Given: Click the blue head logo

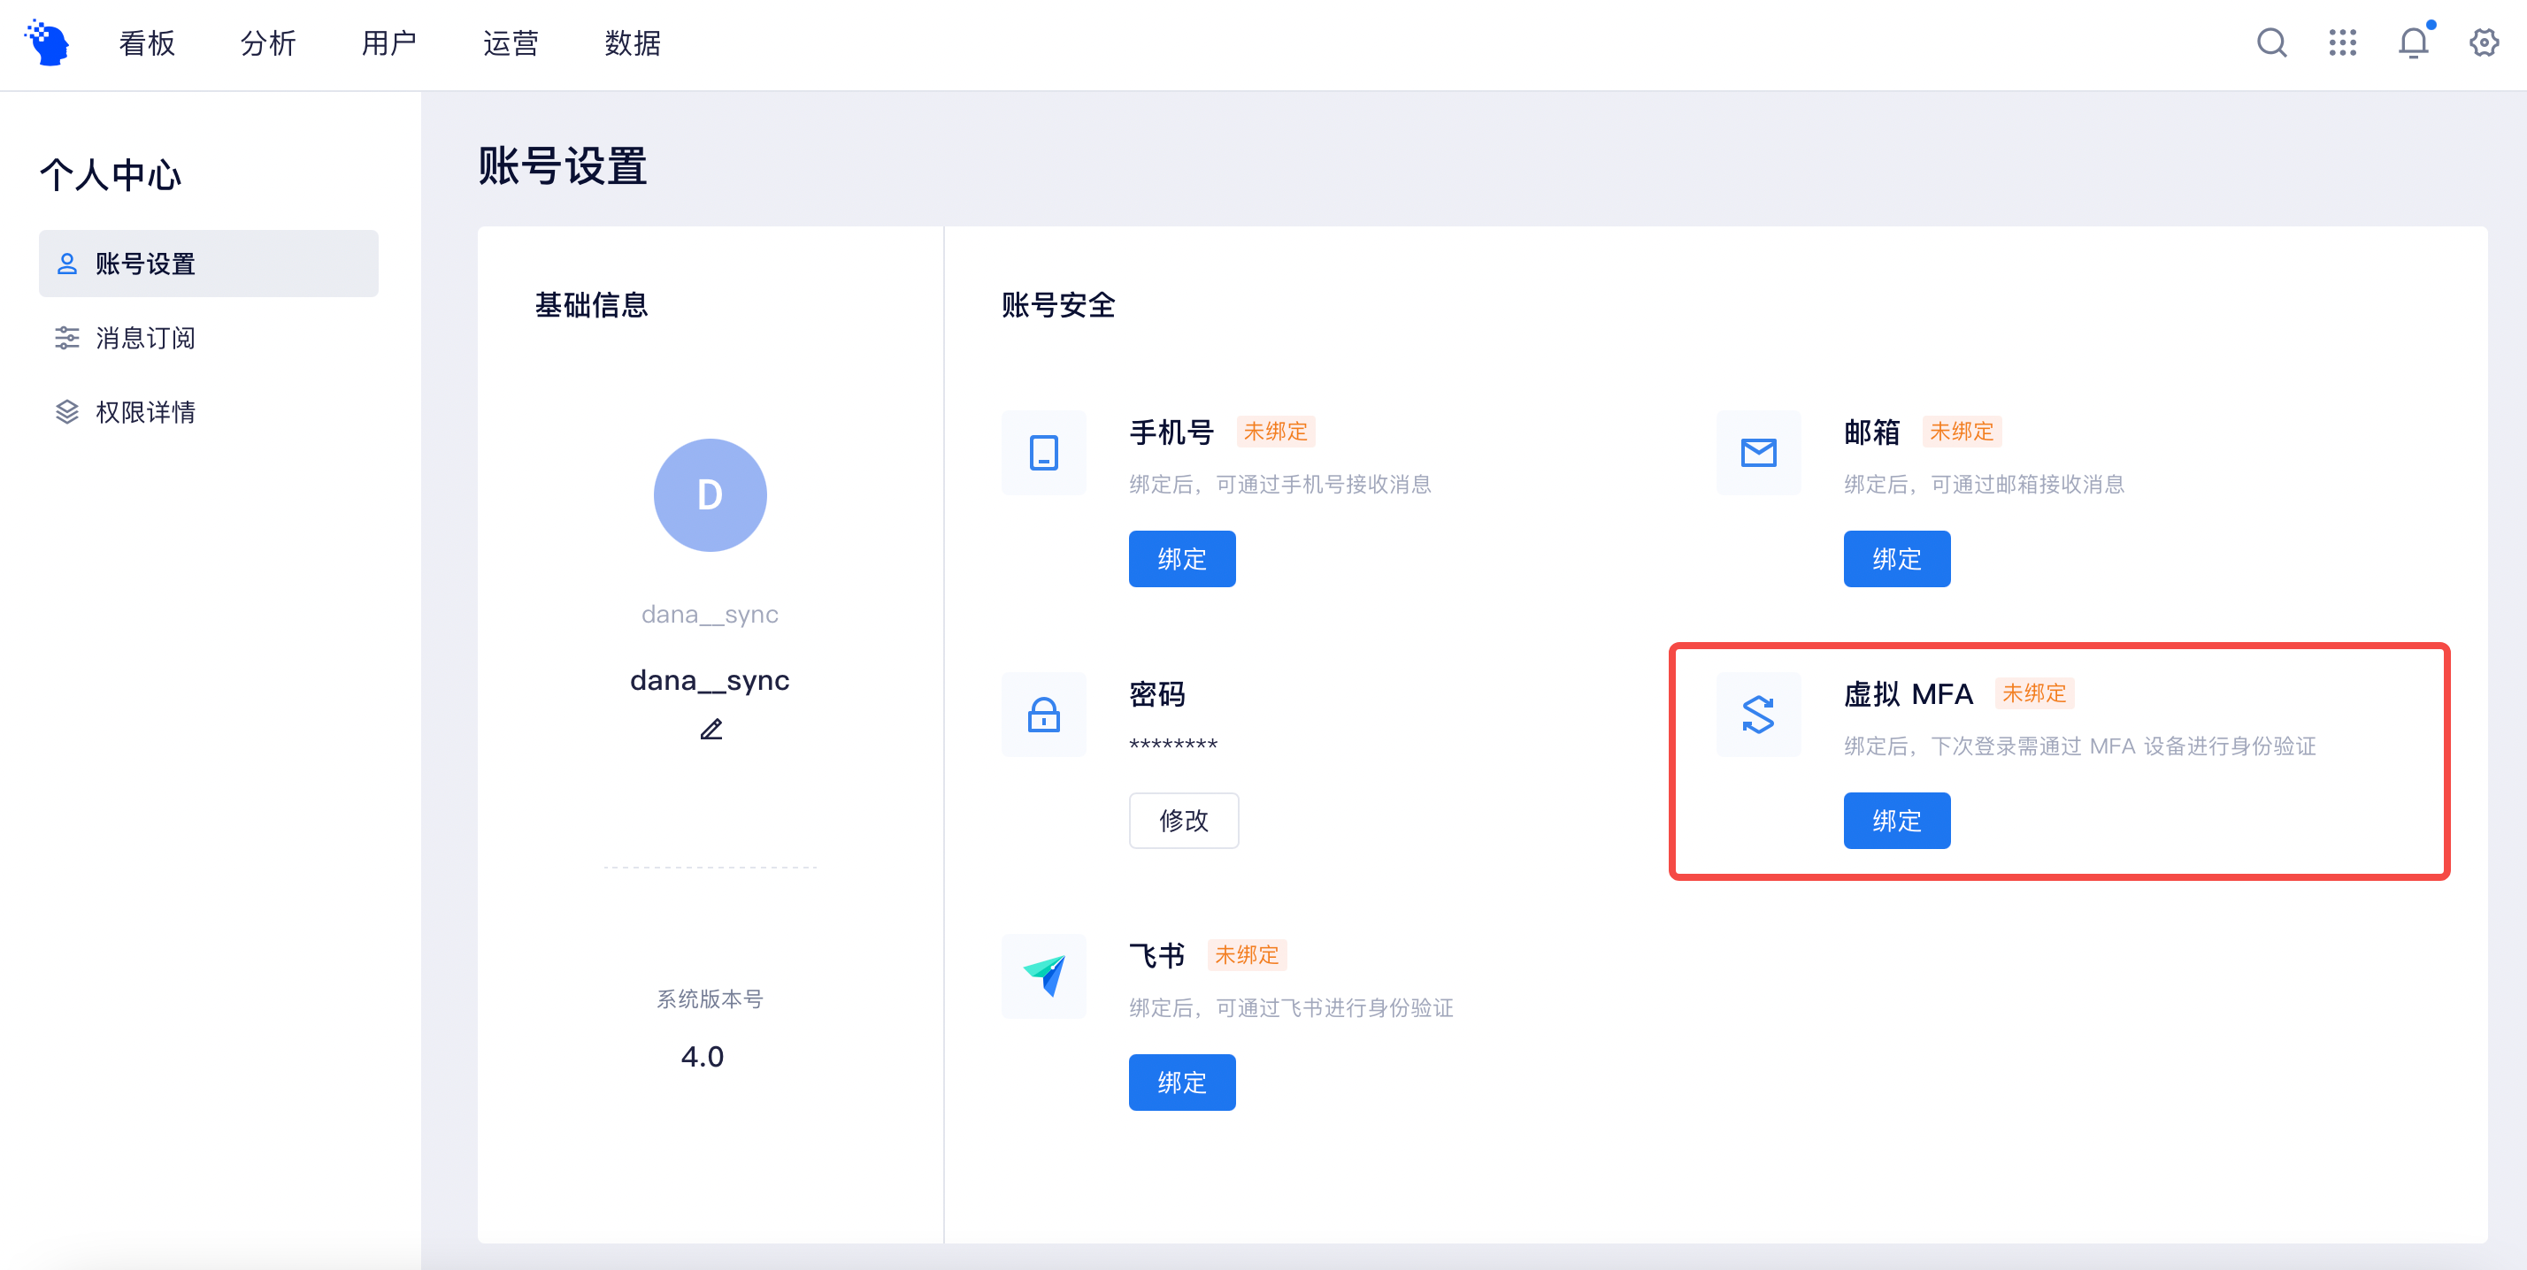Looking at the screenshot, I should pos(47,43).
